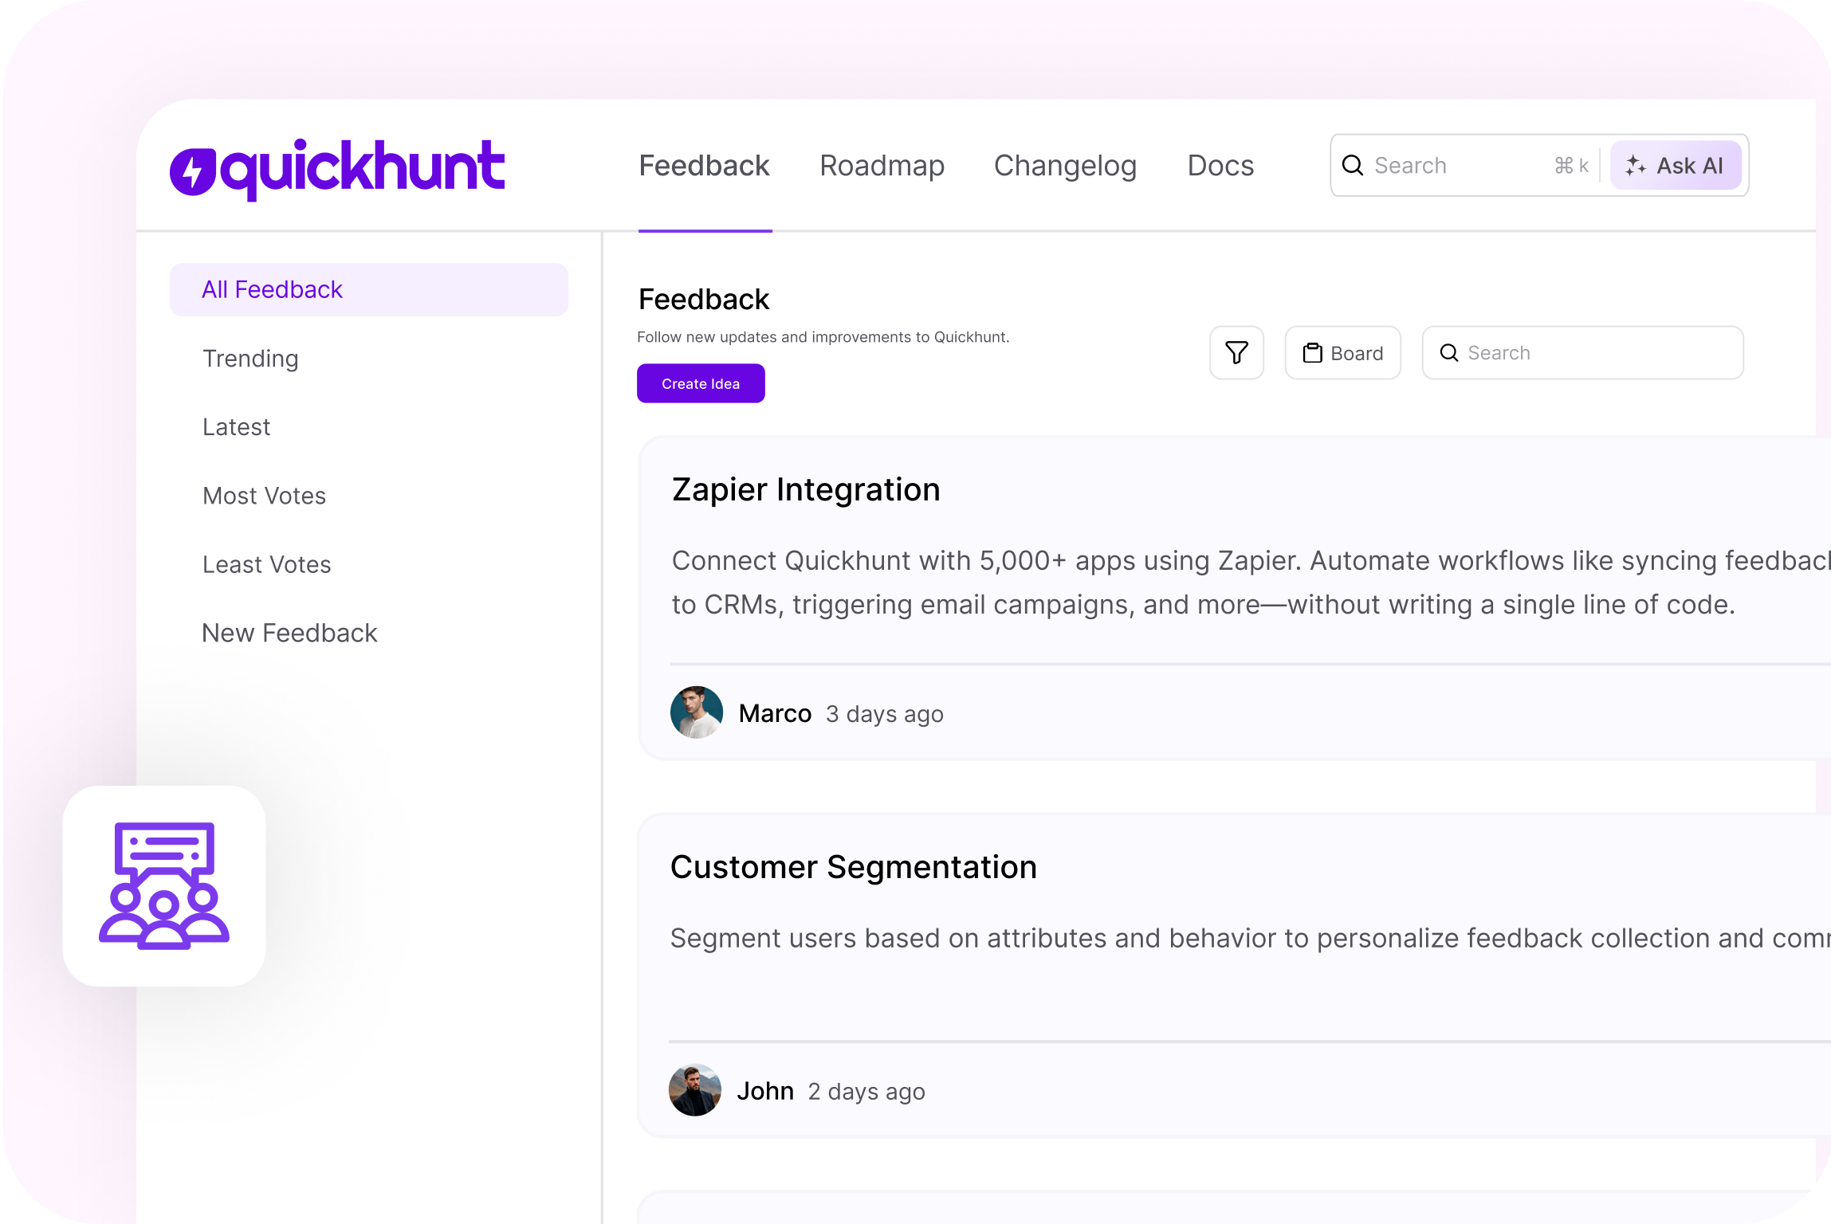Sort by Least Votes
Image resolution: width=1831 pixels, height=1224 pixels.
[x=267, y=564]
